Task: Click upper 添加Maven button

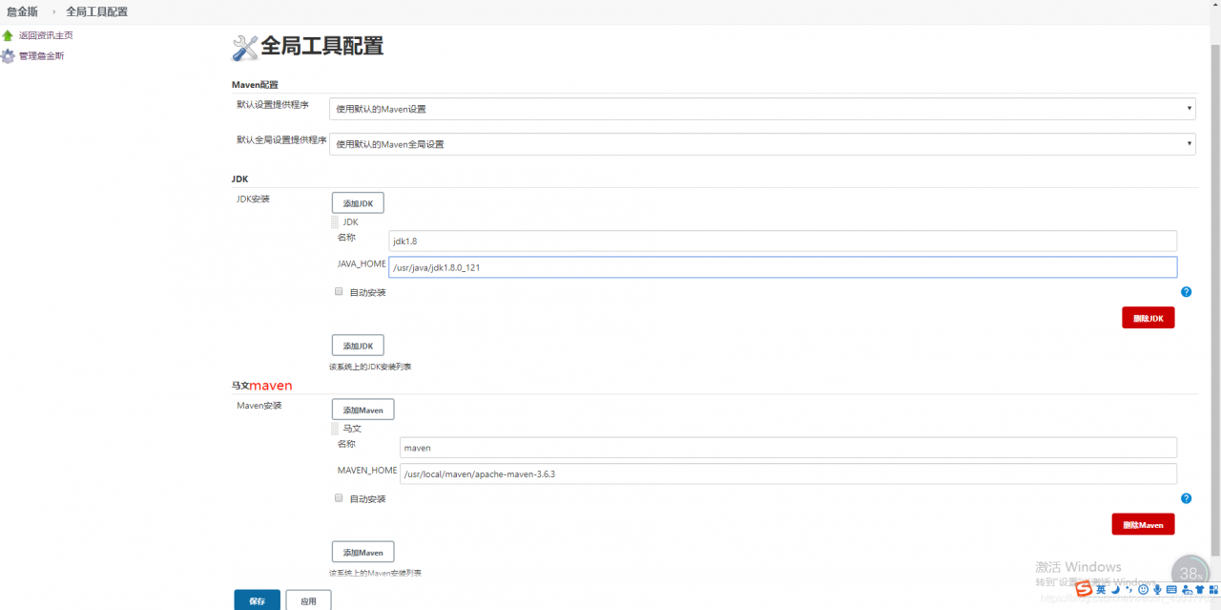Action: coord(362,410)
